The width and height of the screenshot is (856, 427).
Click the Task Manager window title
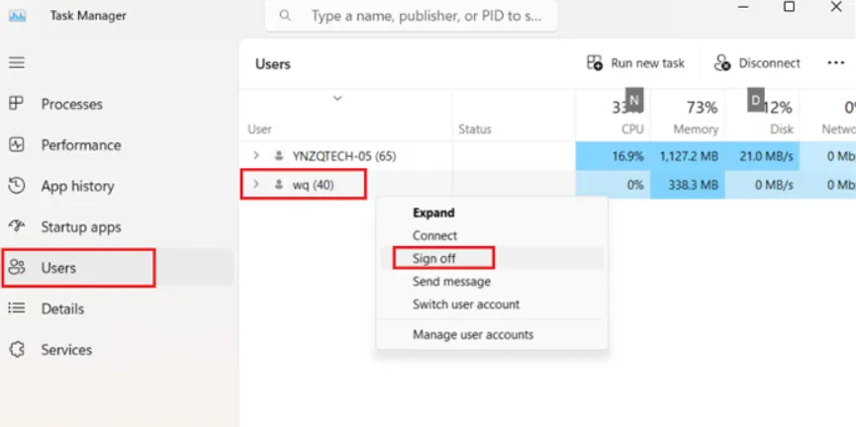pyautogui.click(x=88, y=16)
